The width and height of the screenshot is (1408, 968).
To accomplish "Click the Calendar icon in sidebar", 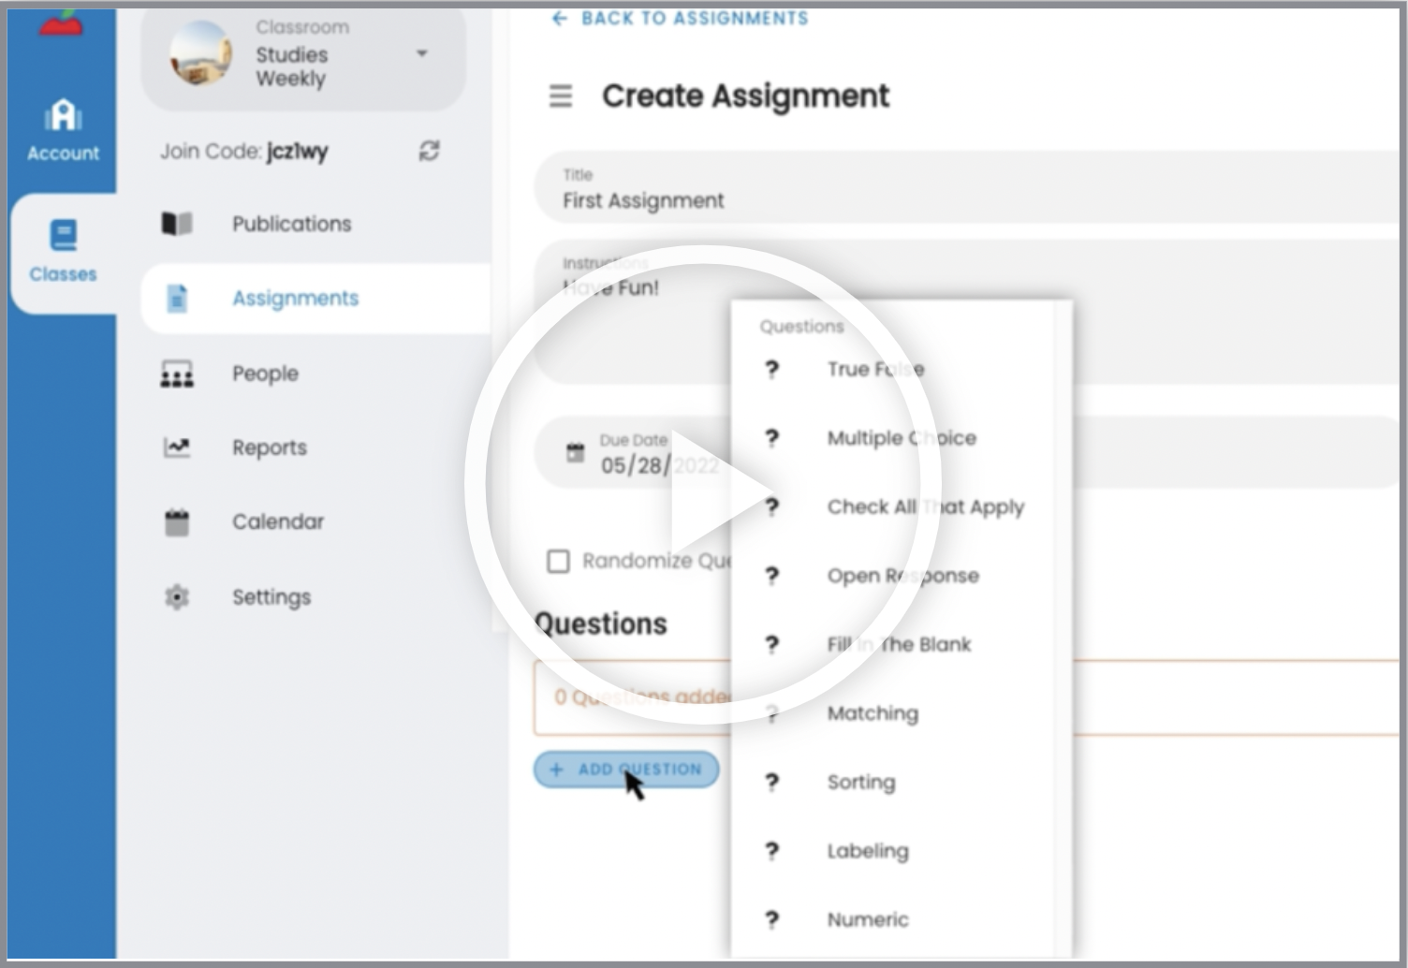I will (x=177, y=522).
